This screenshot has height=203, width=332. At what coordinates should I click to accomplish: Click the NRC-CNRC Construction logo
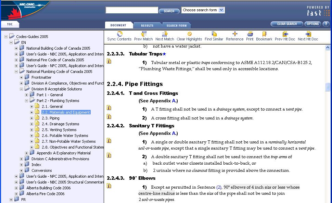25,10
